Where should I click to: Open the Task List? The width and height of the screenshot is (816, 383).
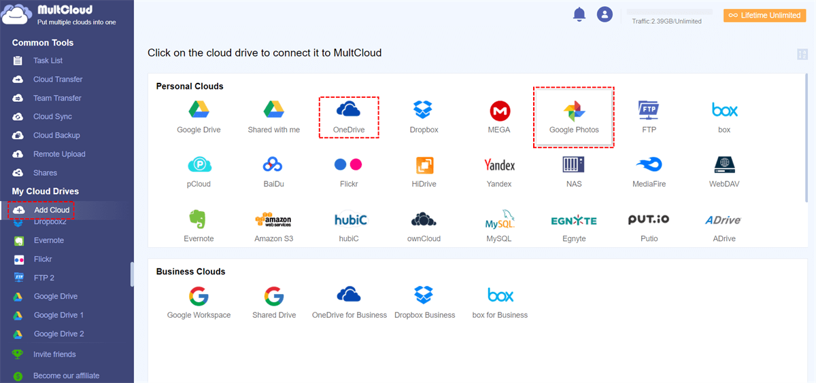click(48, 61)
